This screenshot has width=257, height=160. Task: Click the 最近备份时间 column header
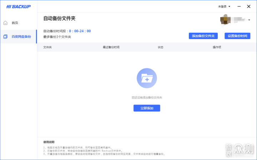point(111,47)
